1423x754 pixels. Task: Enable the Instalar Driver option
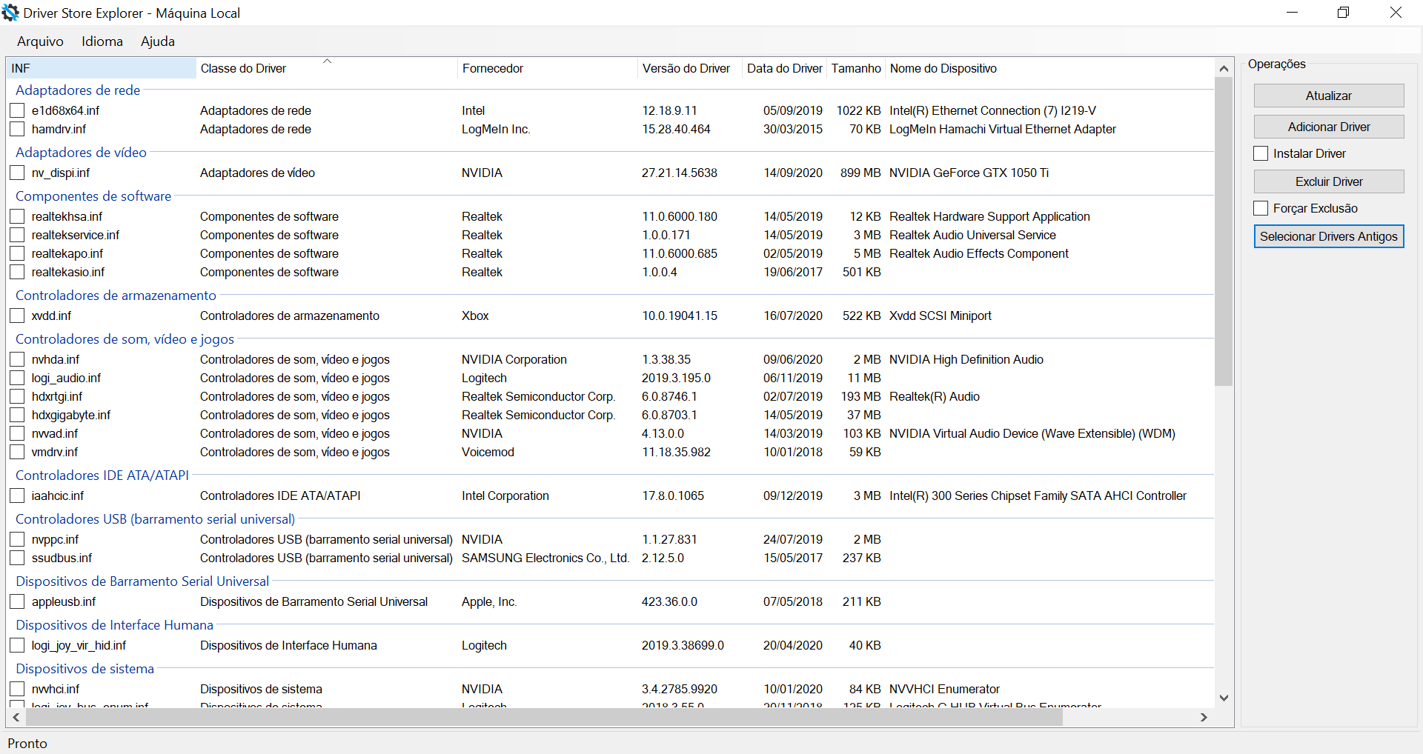[x=1261, y=153]
